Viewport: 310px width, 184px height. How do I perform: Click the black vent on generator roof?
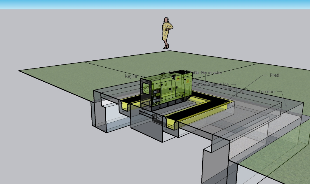[181, 71]
